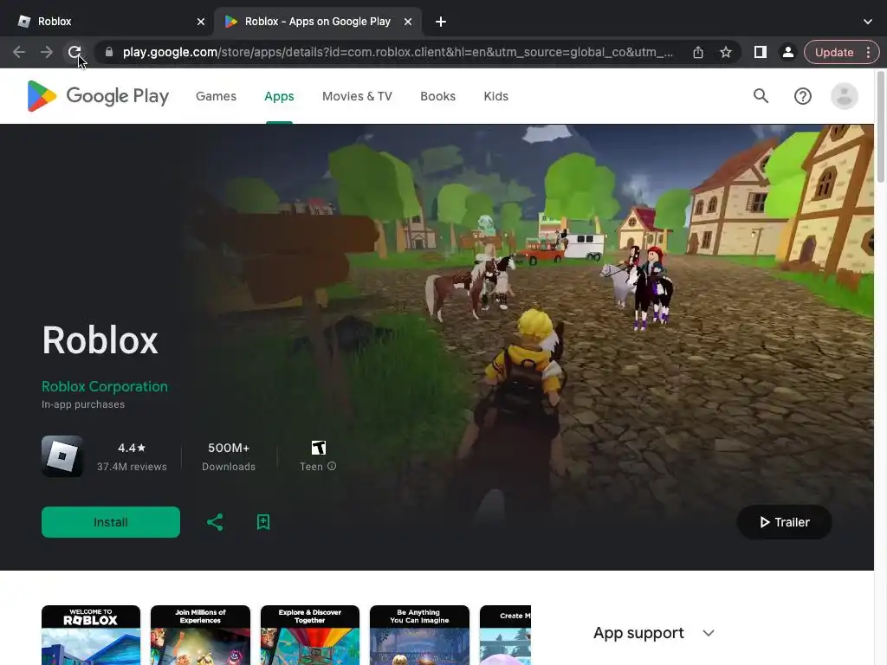Click the 500M+ Downloads stat

pyautogui.click(x=229, y=456)
